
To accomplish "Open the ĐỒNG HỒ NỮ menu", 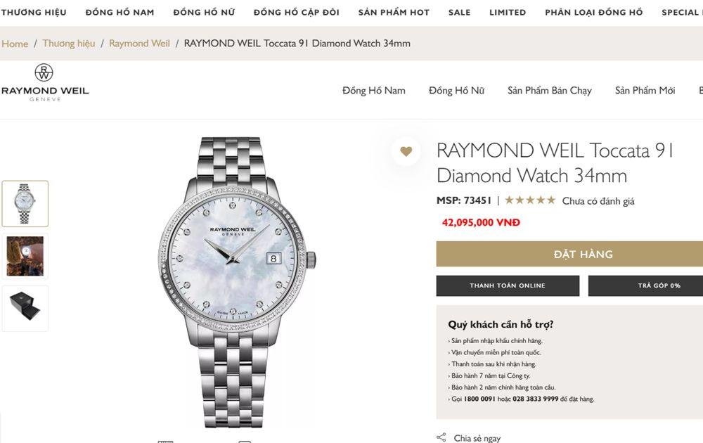I will pyautogui.click(x=204, y=13).
